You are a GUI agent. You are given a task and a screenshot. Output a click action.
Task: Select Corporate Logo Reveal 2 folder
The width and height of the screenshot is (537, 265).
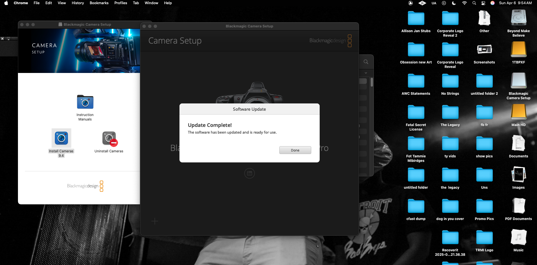(450, 18)
